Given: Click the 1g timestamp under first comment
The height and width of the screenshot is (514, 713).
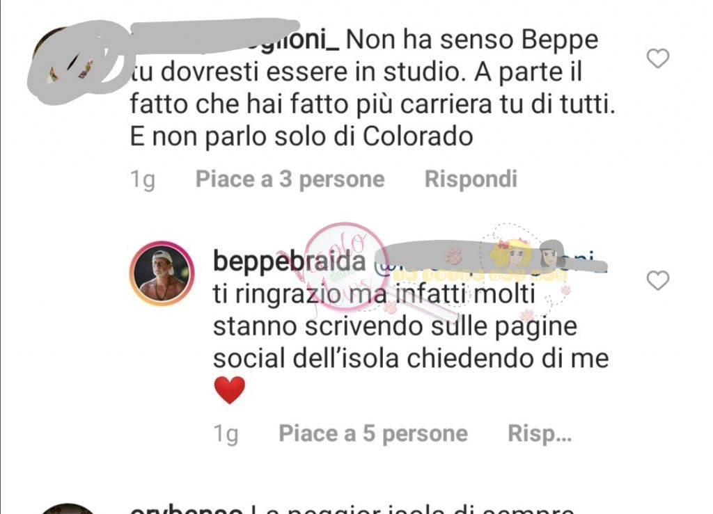Looking at the screenshot, I should [142, 179].
